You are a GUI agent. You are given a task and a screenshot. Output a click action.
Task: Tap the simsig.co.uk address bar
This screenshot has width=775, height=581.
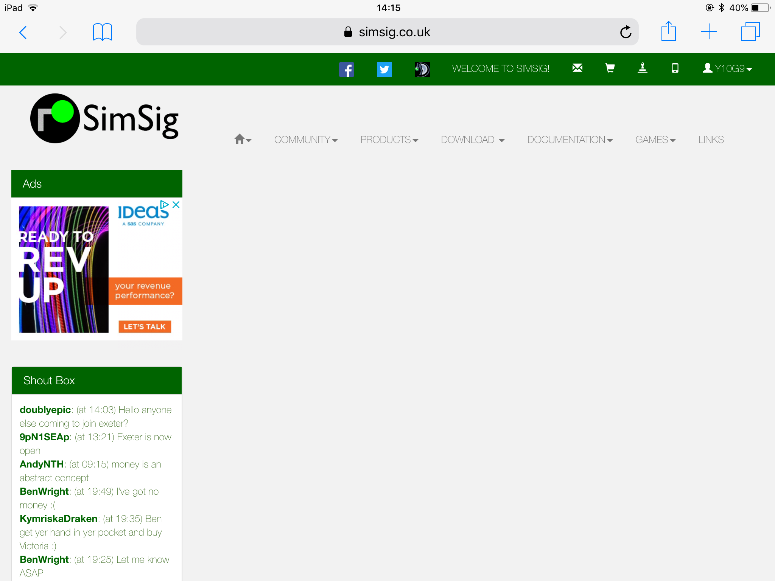tap(387, 32)
